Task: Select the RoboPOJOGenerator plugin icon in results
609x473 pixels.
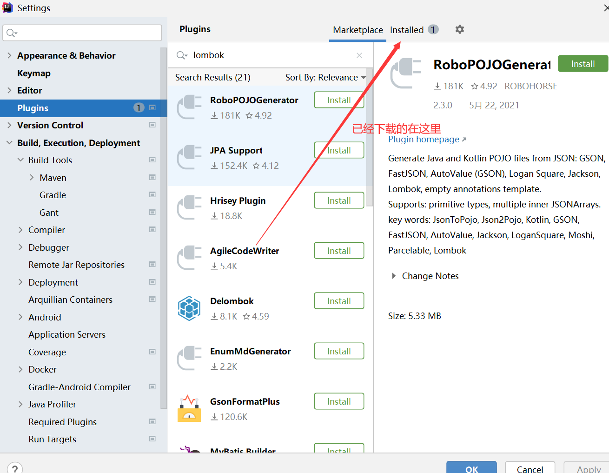Action: pos(189,107)
